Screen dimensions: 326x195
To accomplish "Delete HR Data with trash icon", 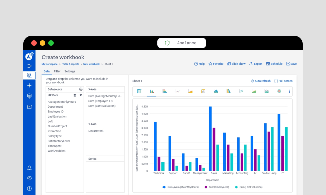I will tap(75, 95).
